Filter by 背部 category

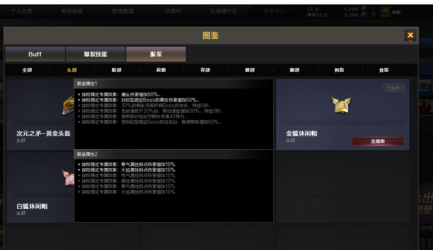click(205, 70)
